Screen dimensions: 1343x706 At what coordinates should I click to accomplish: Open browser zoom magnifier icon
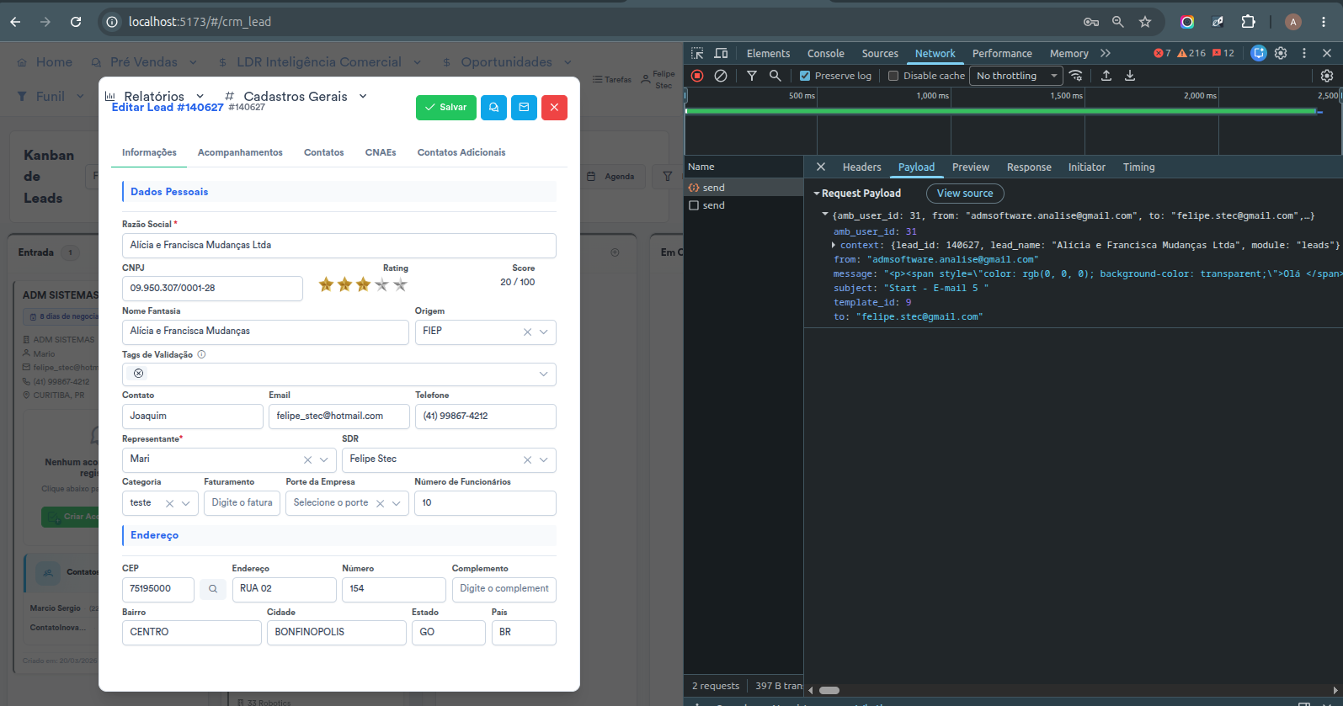(1118, 22)
